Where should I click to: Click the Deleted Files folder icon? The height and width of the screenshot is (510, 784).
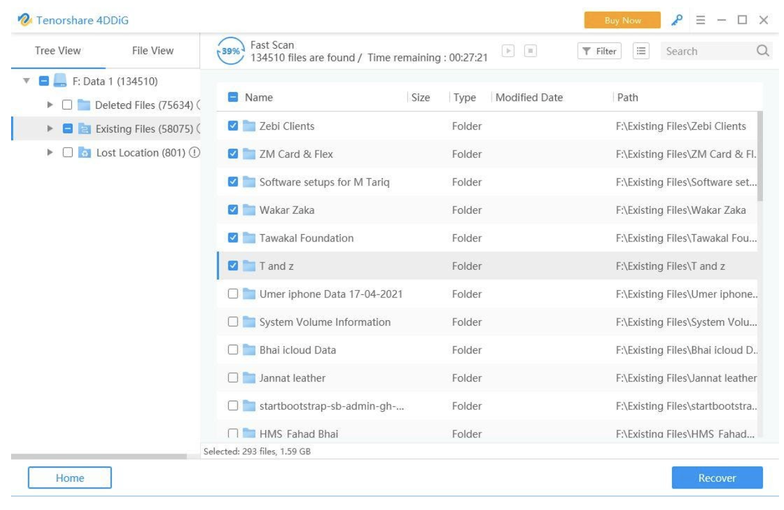click(x=84, y=105)
